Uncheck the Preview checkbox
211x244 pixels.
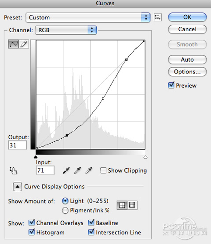pyautogui.click(x=171, y=85)
